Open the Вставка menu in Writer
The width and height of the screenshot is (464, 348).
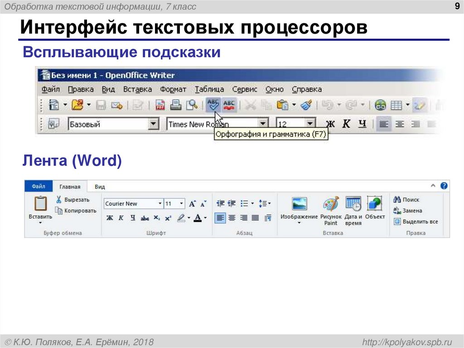click(x=137, y=89)
